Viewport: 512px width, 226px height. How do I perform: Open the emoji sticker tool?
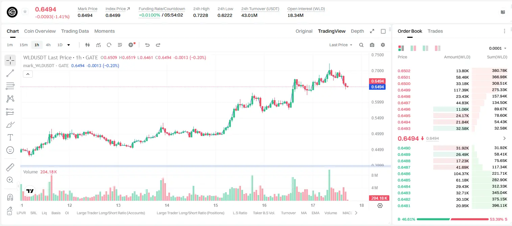[x=10, y=150]
